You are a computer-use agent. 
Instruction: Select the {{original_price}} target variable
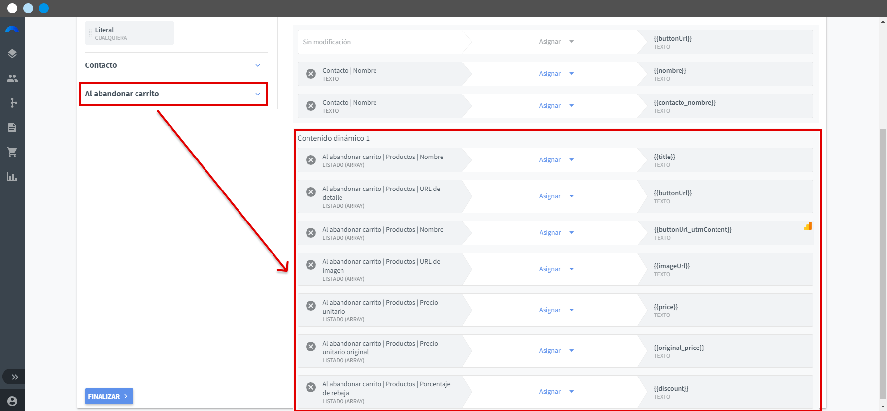725,351
